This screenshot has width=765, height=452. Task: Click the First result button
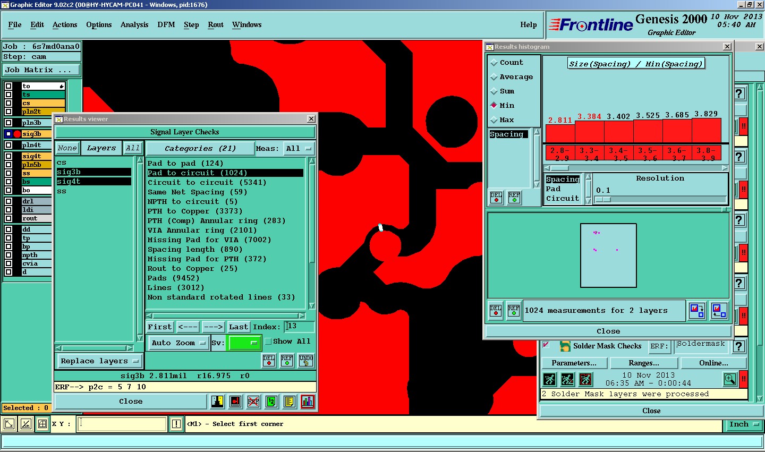(x=160, y=327)
